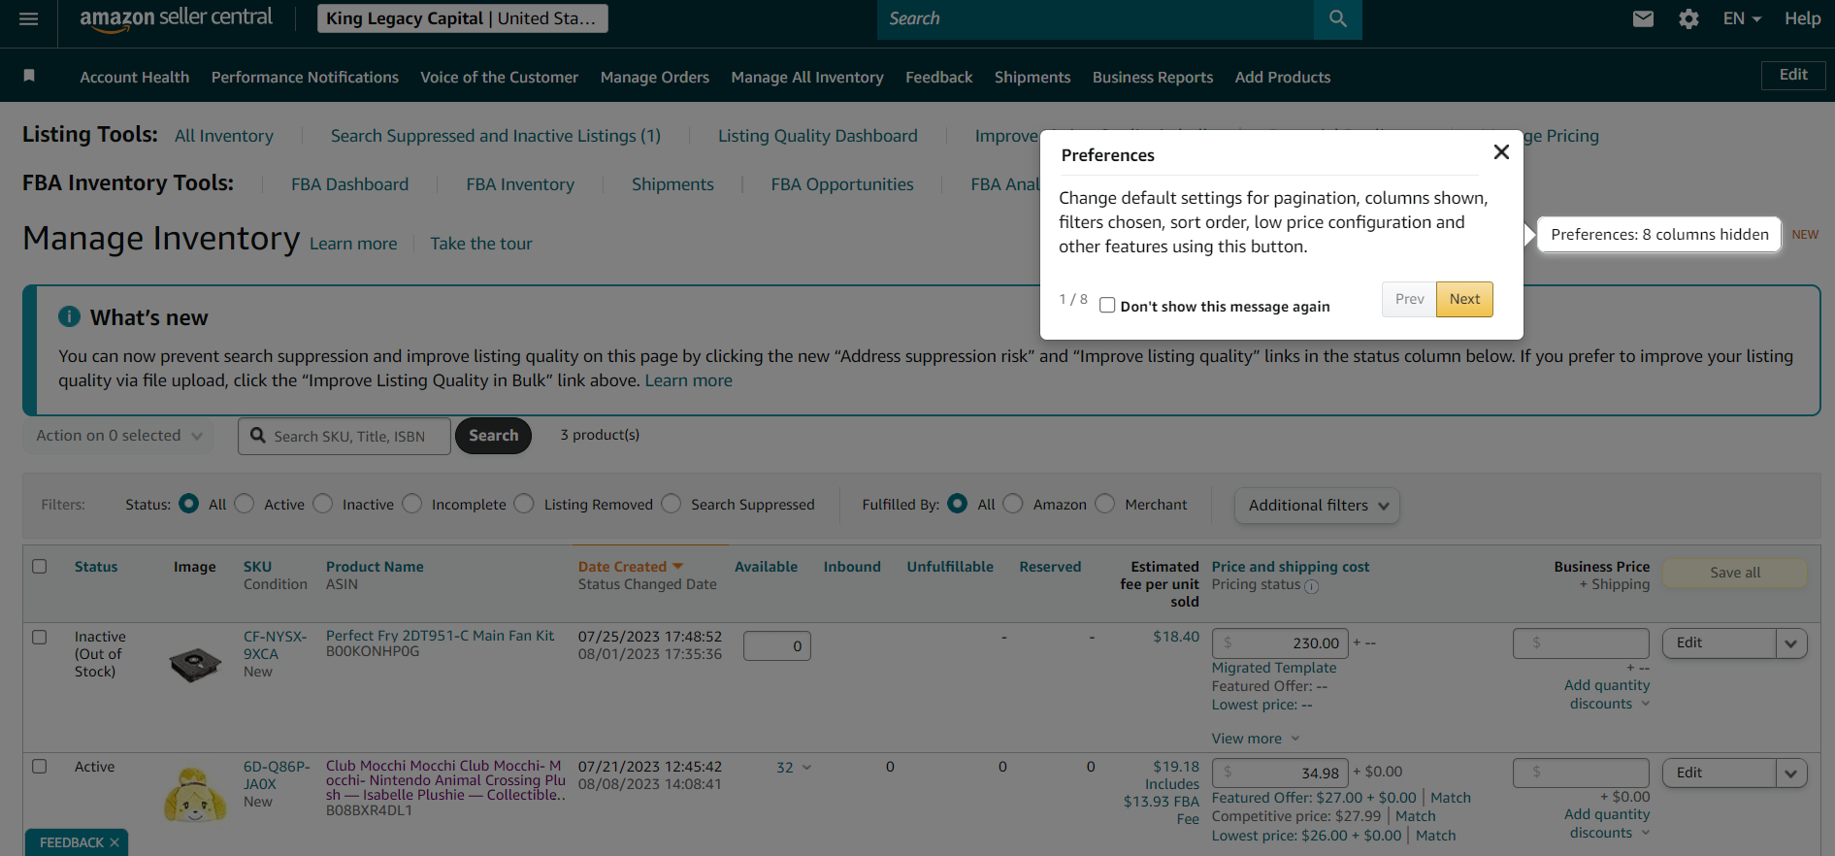
Task: Open Add Products menu item
Action: pyautogui.click(x=1283, y=77)
